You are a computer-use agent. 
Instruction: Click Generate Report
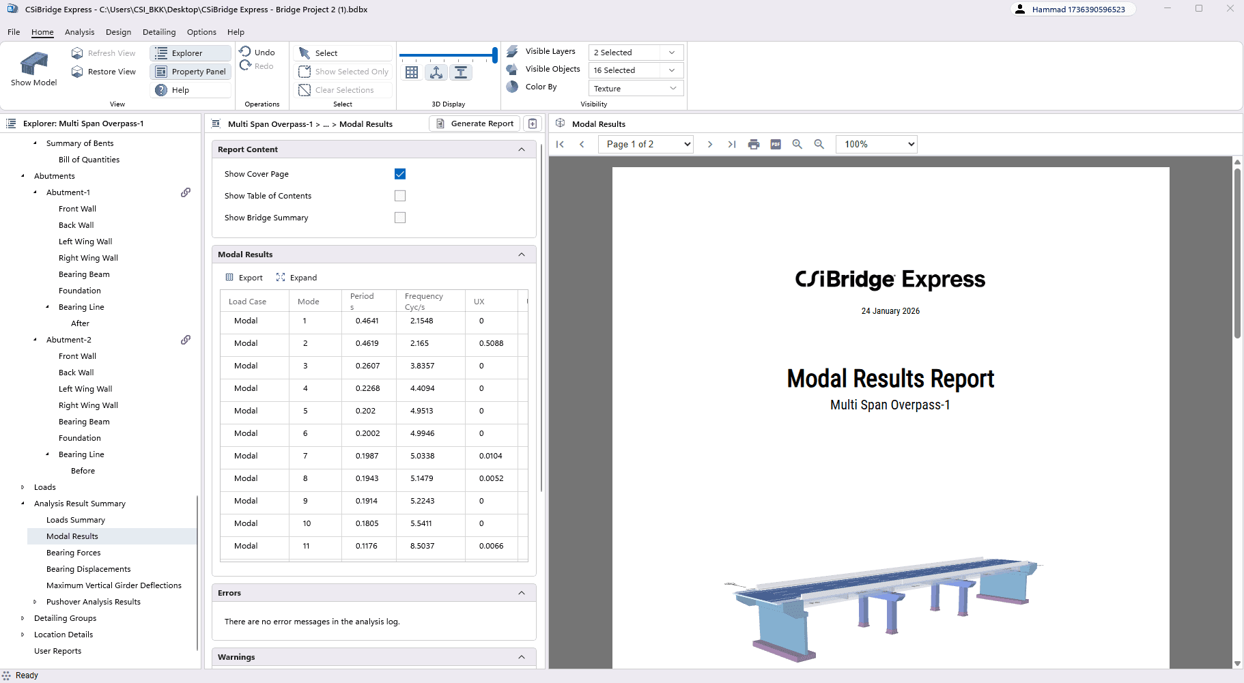pos(475,123)
